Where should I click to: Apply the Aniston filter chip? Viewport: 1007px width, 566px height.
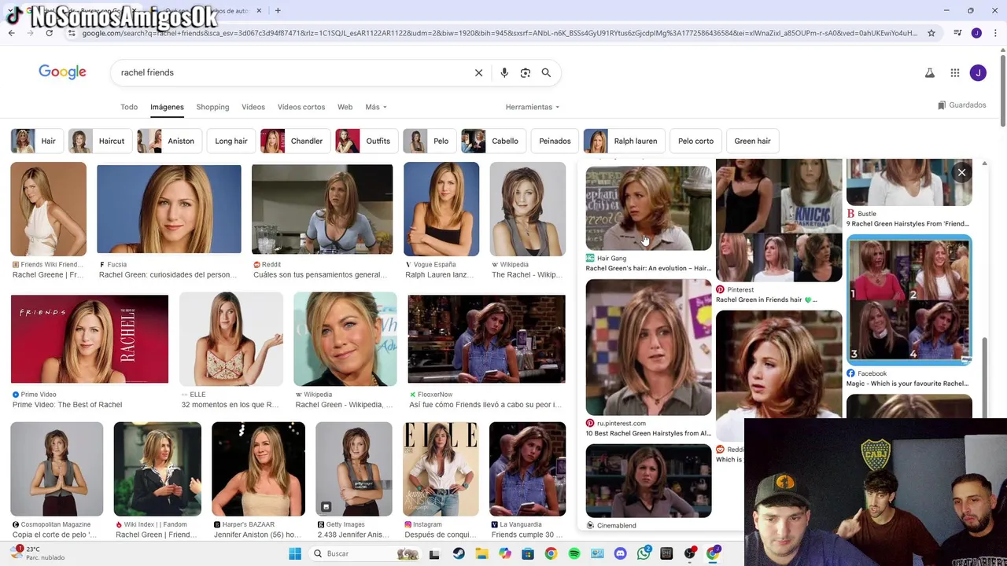(169, 141)
